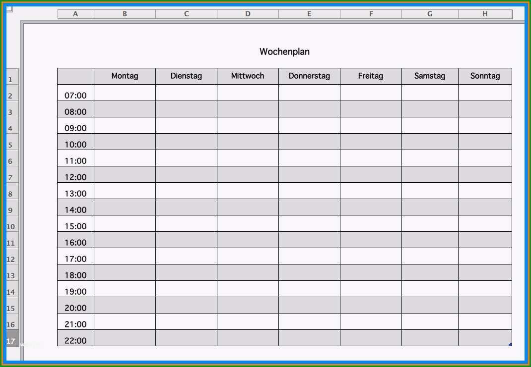Viewport: 531px width, 367px height.
Task: Select row 5 header
Action: [x=12, y=142]
